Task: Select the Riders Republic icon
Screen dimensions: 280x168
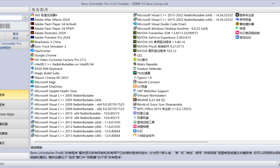Action: 135,64
